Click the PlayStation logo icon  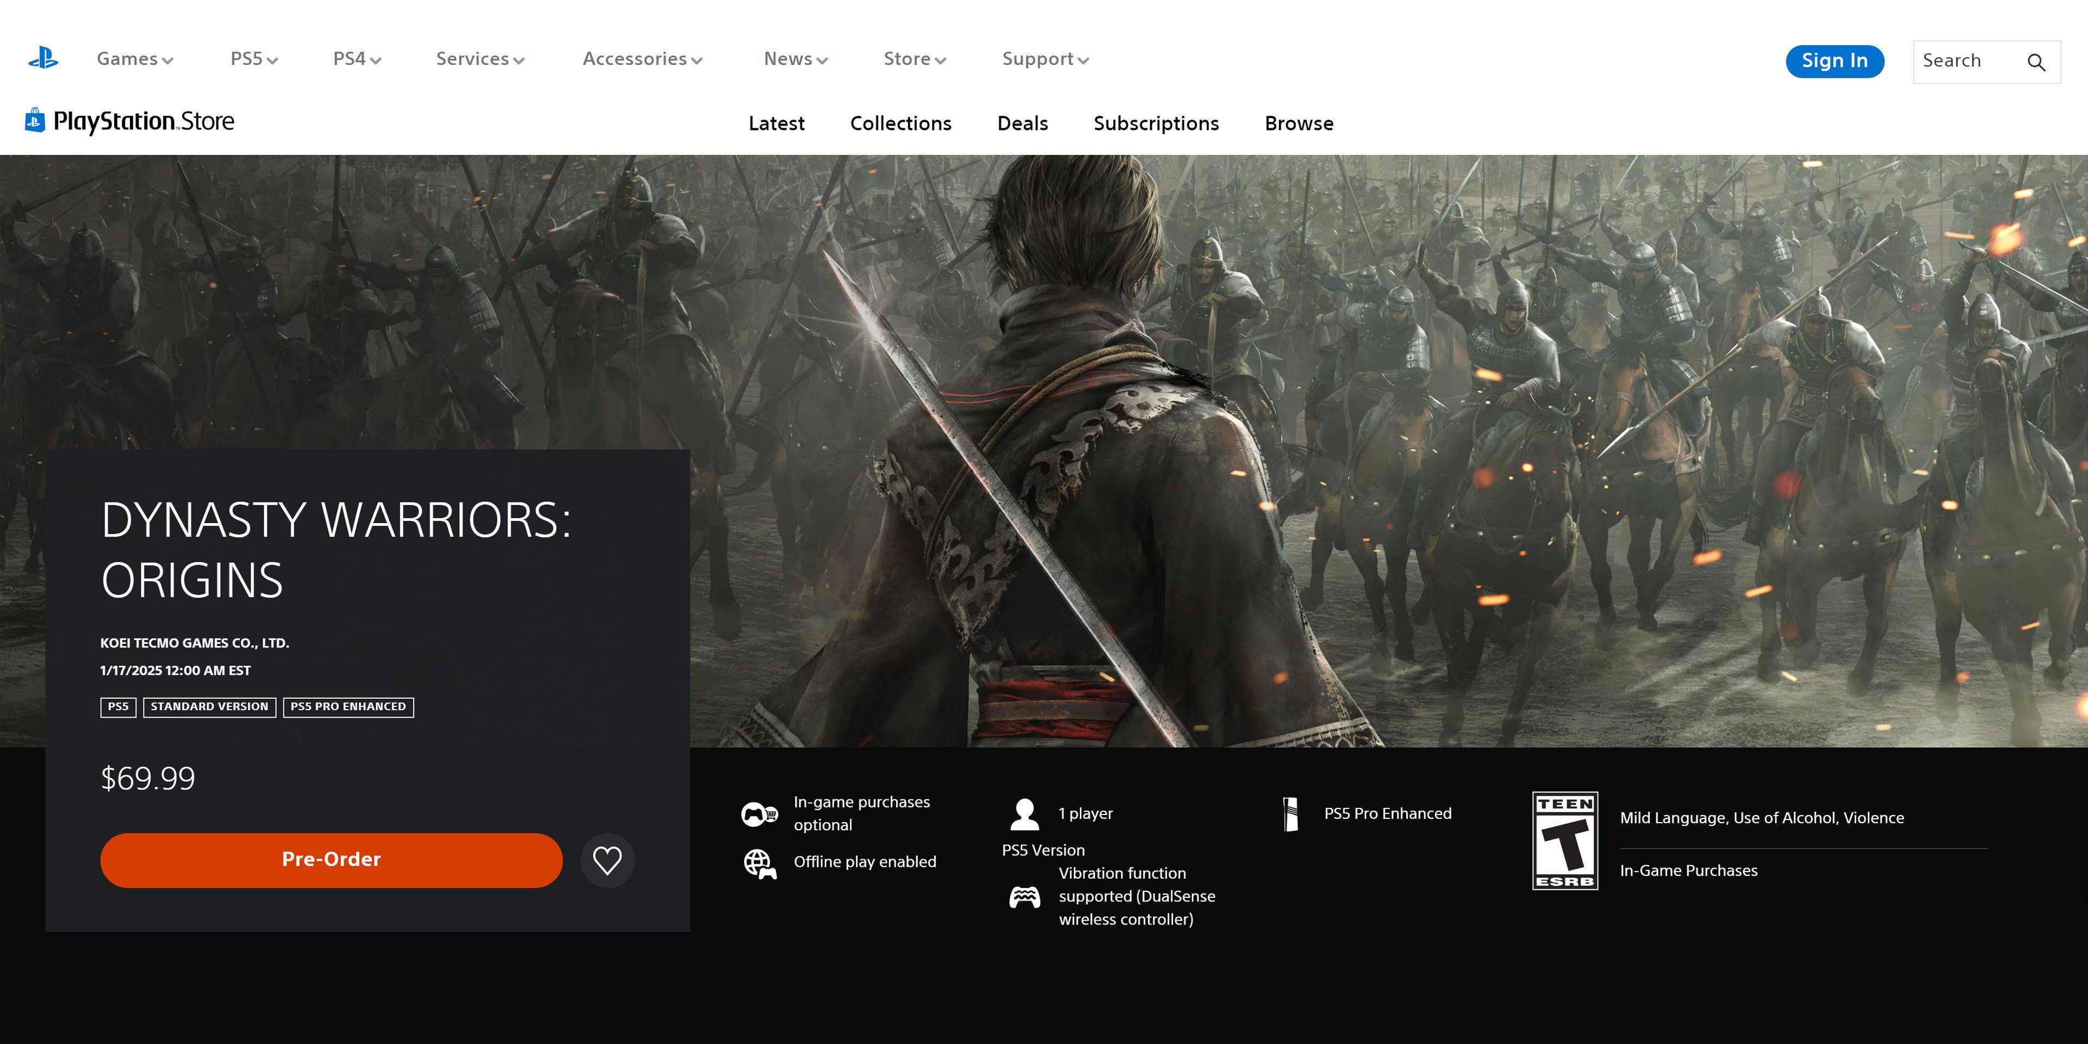click(x=45, y=59)
